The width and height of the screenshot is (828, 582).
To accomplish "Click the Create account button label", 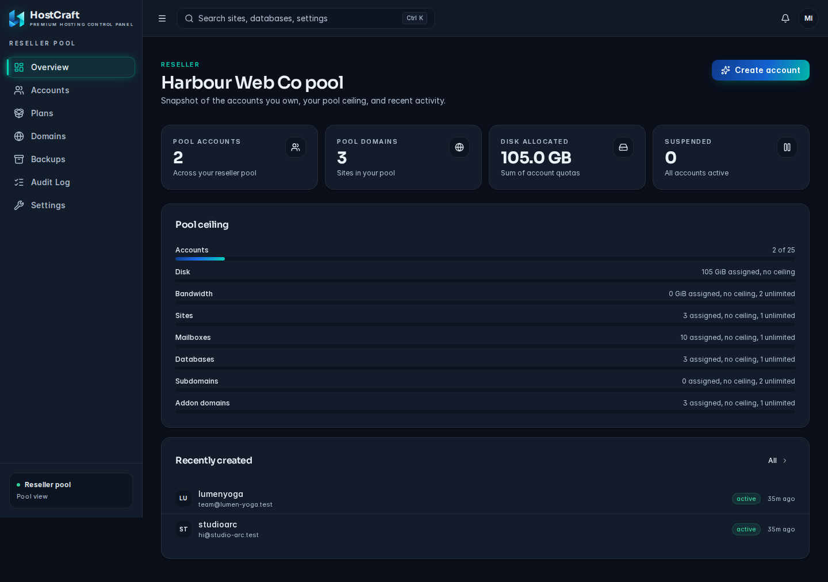I will [x=768, y=70].
